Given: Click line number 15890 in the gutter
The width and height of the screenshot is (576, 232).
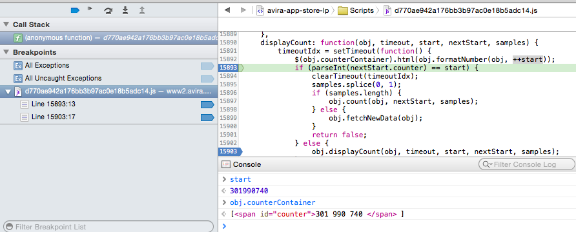Looking at the screenshot, I should pyautogui.click(x=228, y=43).
